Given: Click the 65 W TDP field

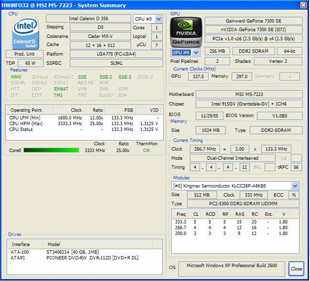Looking at the screenshot, I should click(x=31, y=63).
